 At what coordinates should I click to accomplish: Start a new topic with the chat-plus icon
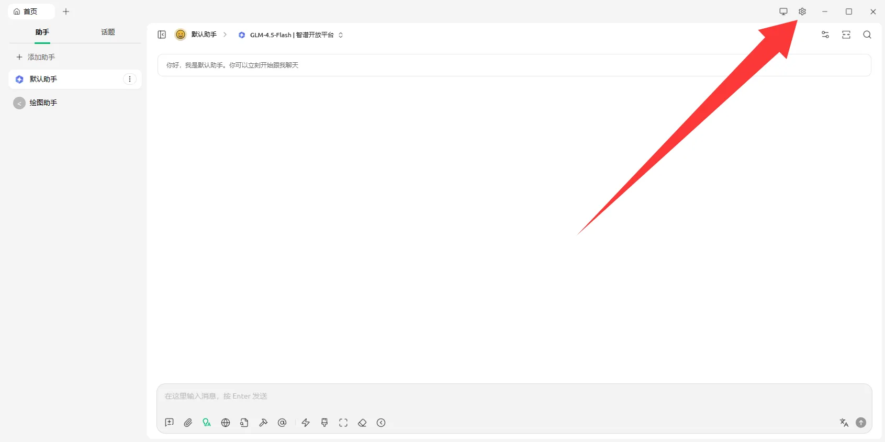[169, 423]
